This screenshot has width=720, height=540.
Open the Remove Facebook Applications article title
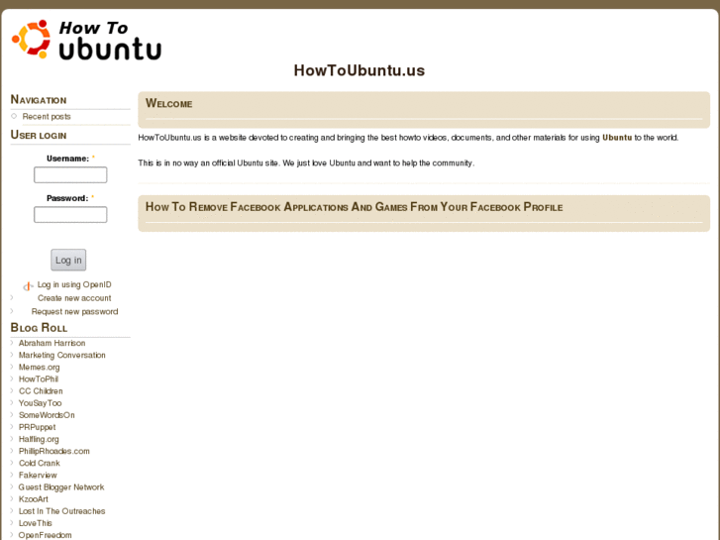(354, 207)
